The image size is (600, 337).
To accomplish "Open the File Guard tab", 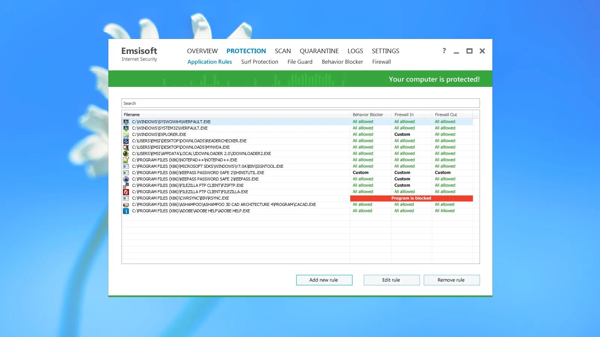I will point(300,62).
